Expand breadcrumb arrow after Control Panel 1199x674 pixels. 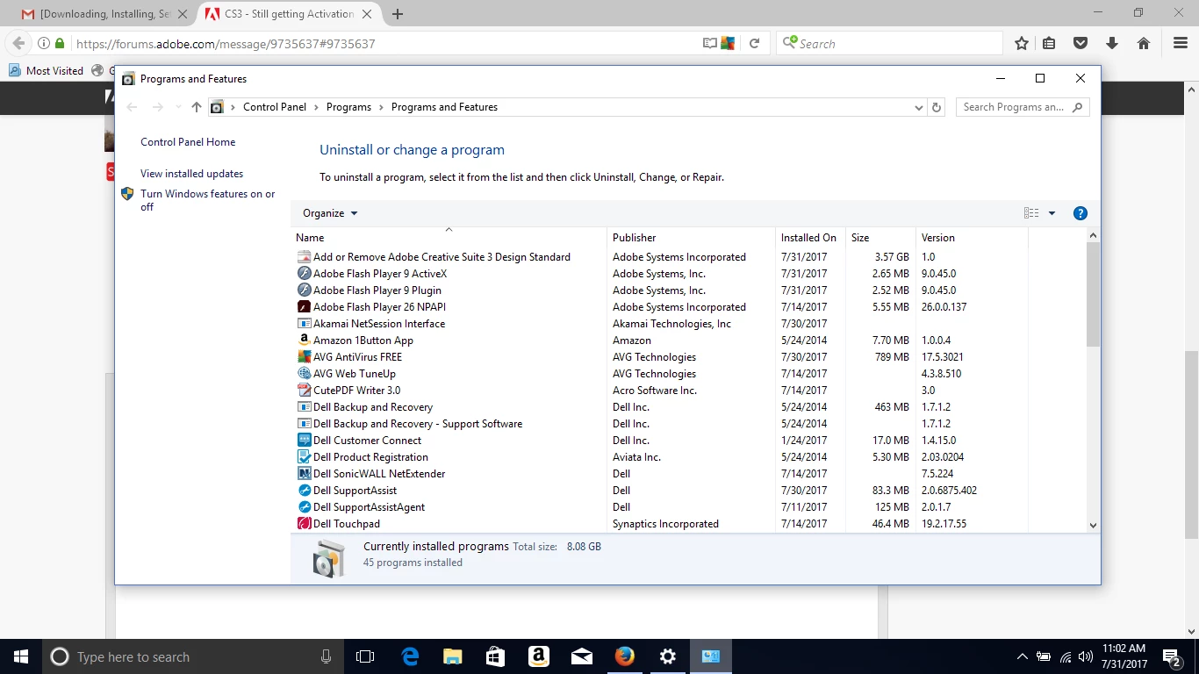click(317, 107)
